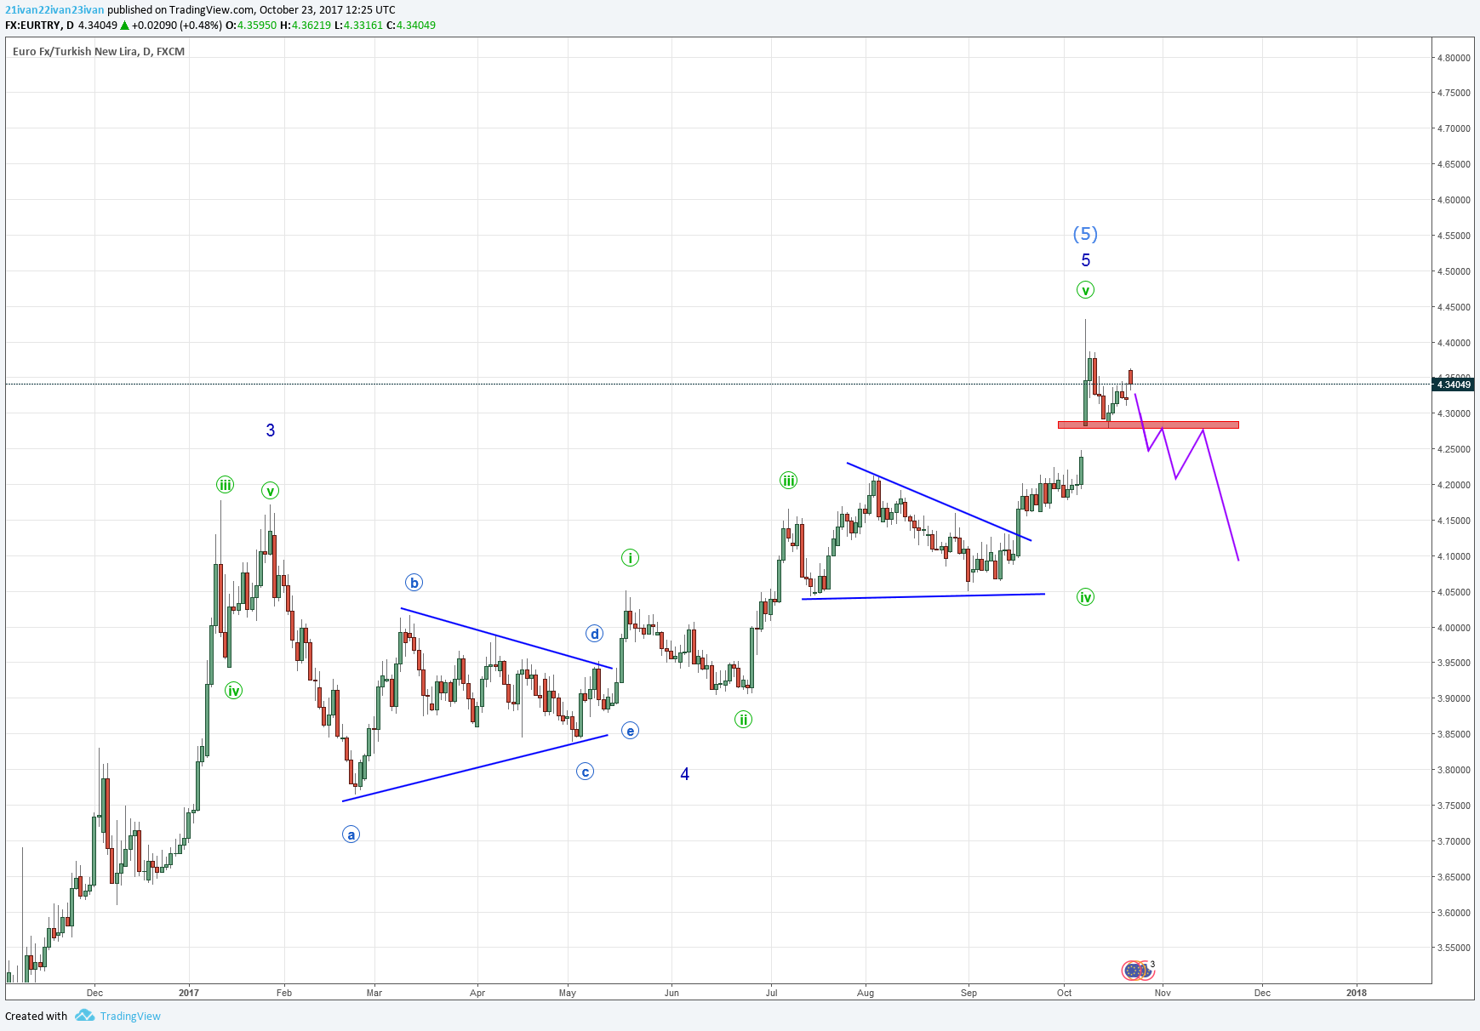Click the 2017 label on time axis
The image size is (1480, 1031).
(x=189, y=993)
